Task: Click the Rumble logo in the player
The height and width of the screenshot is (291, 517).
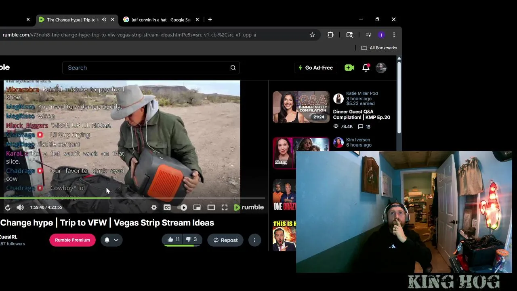Action: [x=249, y=207]
